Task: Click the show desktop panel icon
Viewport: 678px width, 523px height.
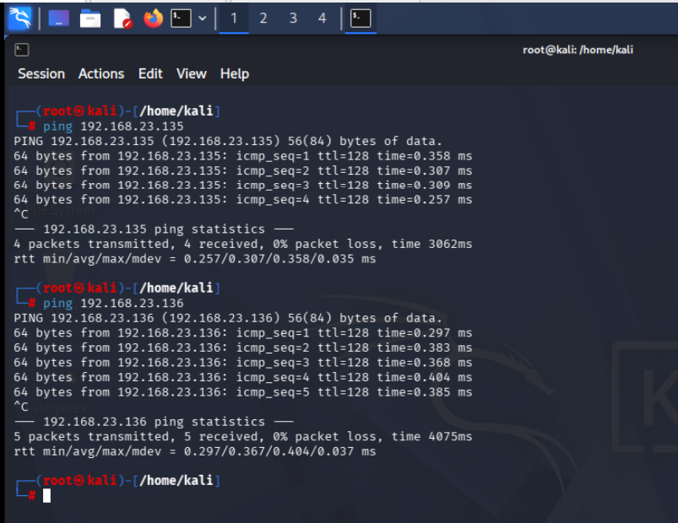Action: 59,19
